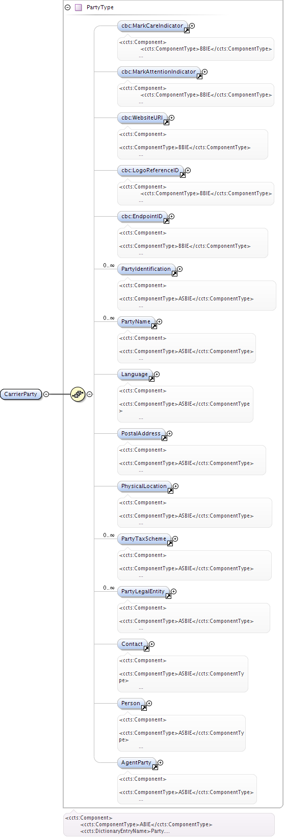Select the Person element
Screen dimensions: 284x838
pos(131,704)
